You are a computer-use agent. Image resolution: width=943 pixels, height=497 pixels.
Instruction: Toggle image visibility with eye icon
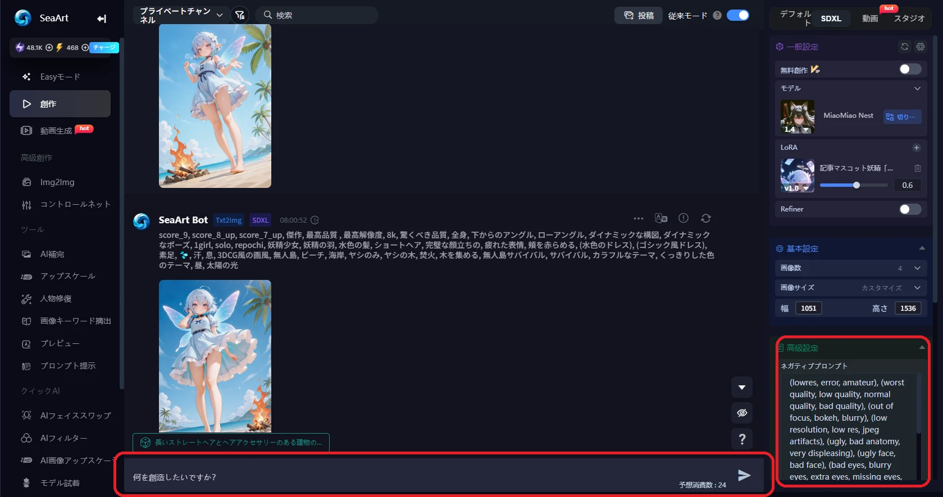(742, 413)
